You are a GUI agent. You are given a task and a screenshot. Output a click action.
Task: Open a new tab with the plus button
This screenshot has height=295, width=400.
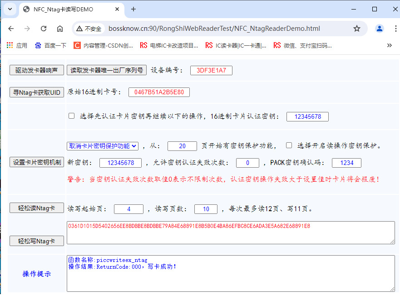(133, 9)
